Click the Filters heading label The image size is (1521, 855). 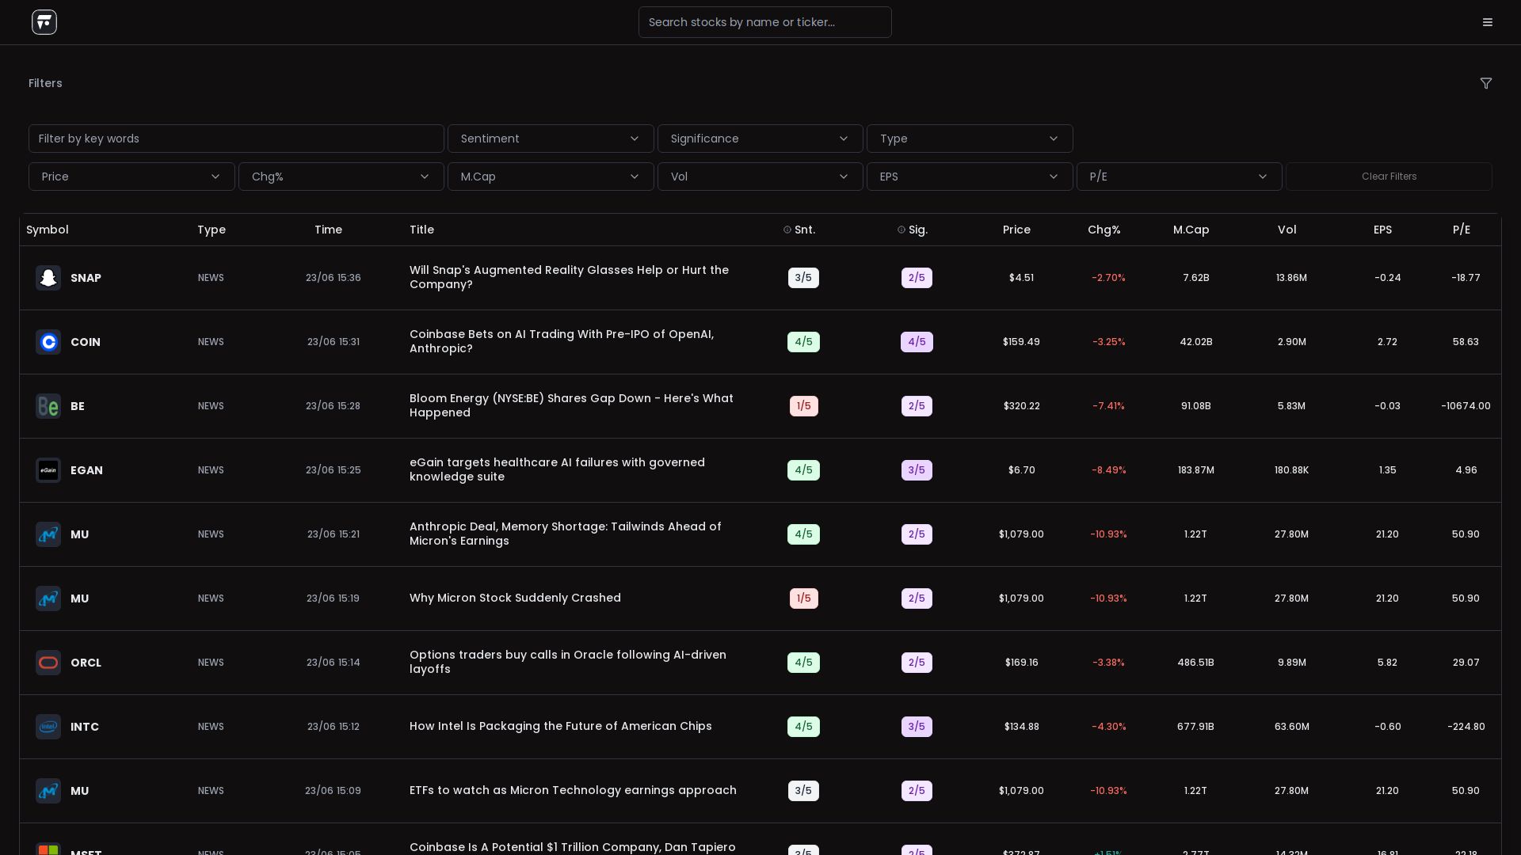click(x=45, y=83)
